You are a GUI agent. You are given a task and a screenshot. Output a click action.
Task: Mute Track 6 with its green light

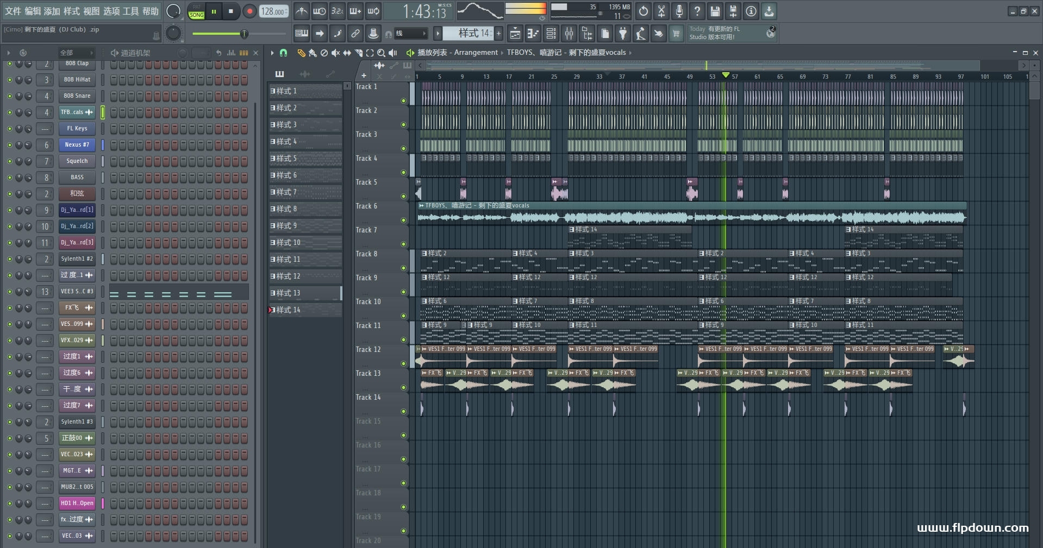[403, 220]
